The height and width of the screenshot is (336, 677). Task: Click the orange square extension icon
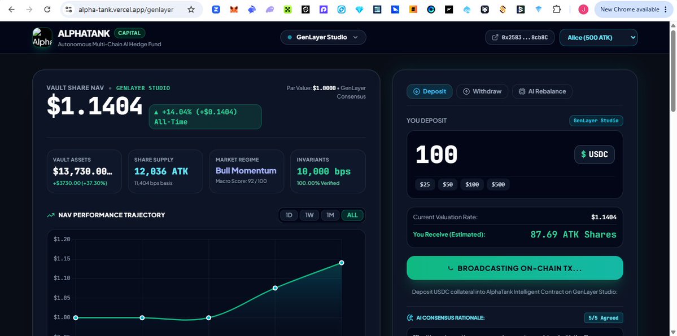pos(413,9)
